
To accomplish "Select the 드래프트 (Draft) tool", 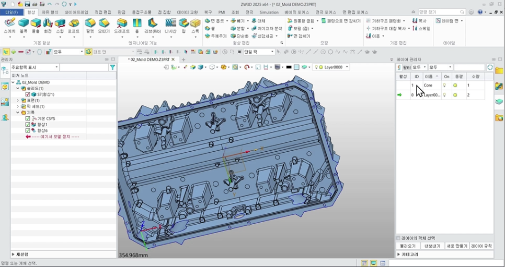I will tap(122, 23).
